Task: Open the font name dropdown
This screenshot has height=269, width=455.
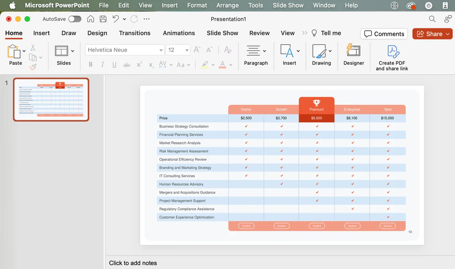Action: 161,50
